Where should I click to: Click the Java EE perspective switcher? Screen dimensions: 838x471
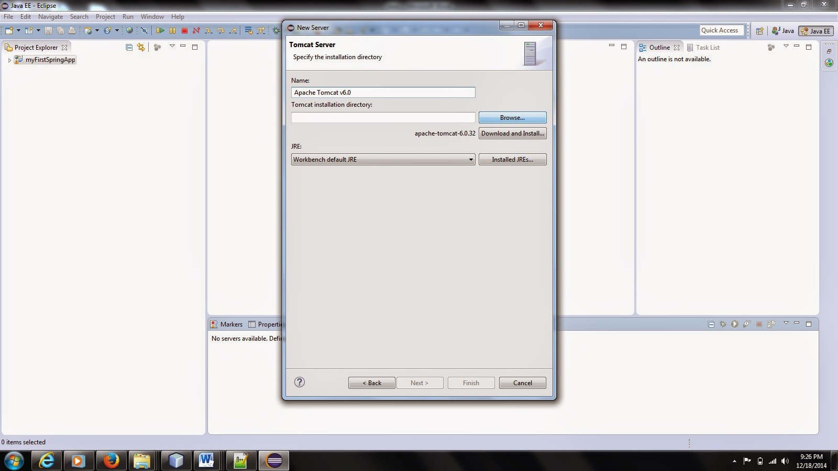(815, 31)
